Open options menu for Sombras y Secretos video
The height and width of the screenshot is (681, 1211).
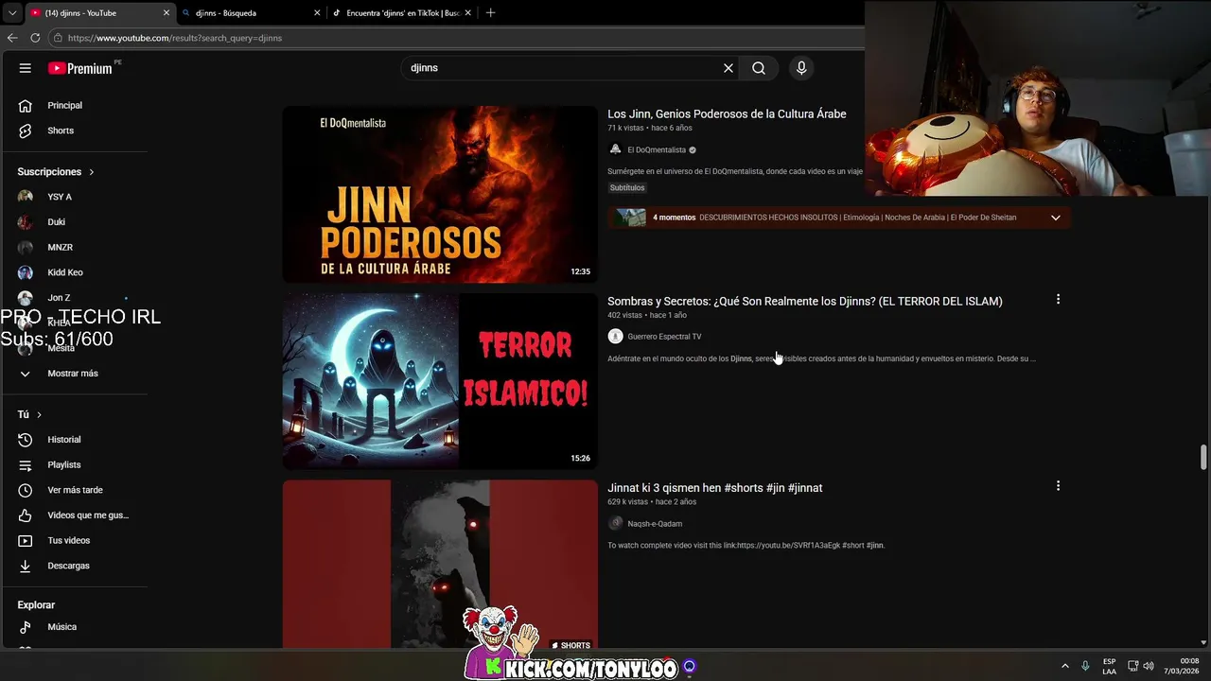click(x=1058, y=300)
